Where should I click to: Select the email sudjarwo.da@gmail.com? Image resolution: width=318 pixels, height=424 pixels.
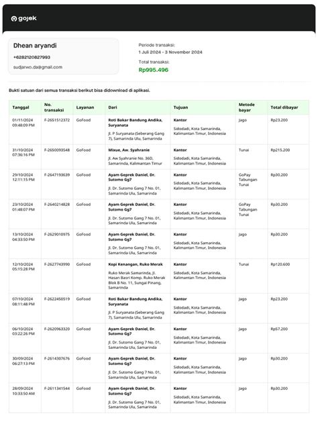point(38,67)
